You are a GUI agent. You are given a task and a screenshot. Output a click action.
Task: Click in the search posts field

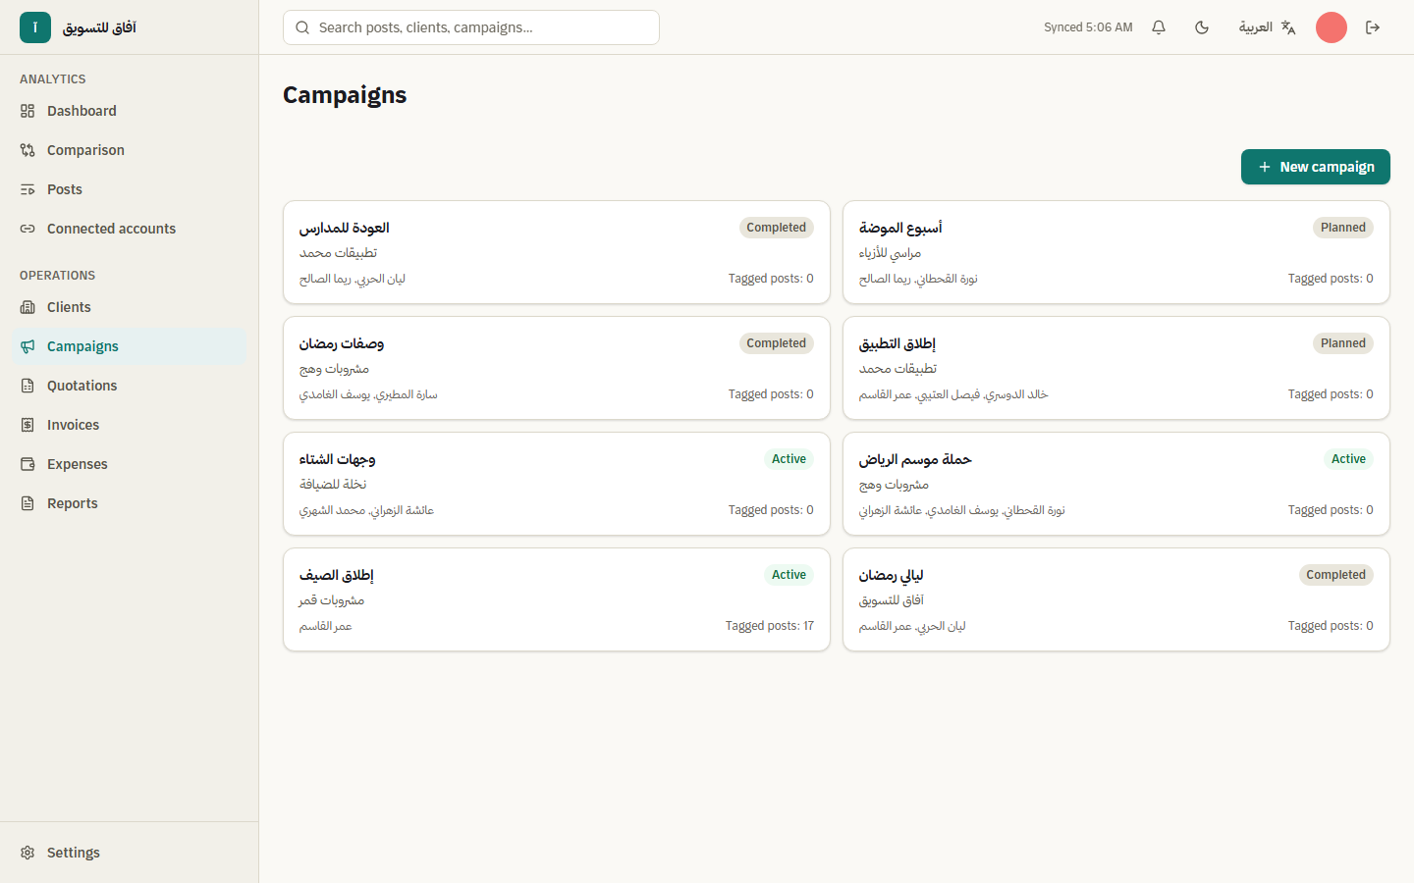tap(471, 27)
